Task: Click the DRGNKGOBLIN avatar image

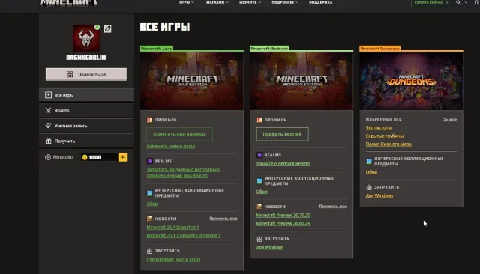Action: (x=86, y=38)
